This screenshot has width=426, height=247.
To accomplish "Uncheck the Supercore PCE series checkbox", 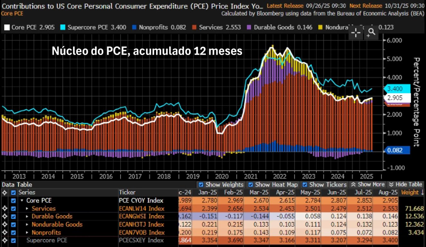I will pos(13,240).
